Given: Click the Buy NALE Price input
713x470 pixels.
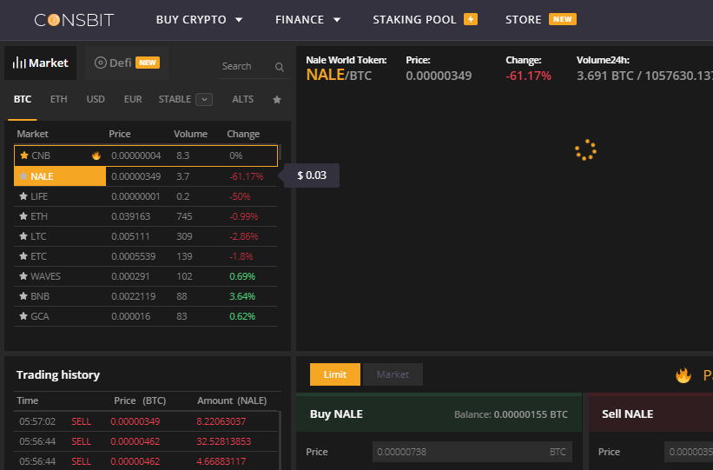Looking at the screenshot, I should [x=472, y=452].
